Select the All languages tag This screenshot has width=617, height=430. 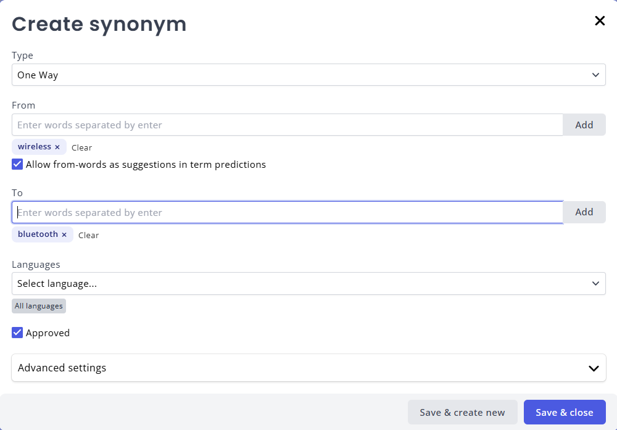point(38,305)
